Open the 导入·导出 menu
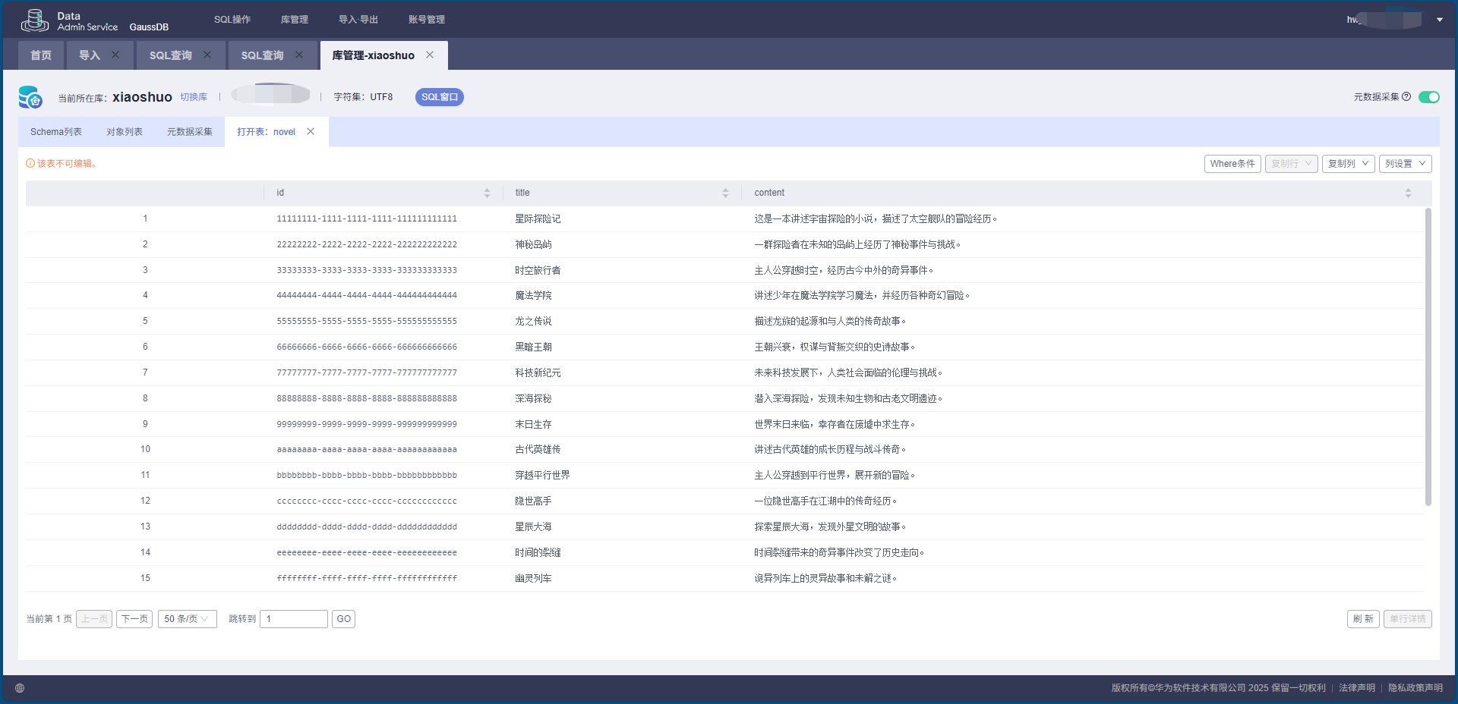 358,20
